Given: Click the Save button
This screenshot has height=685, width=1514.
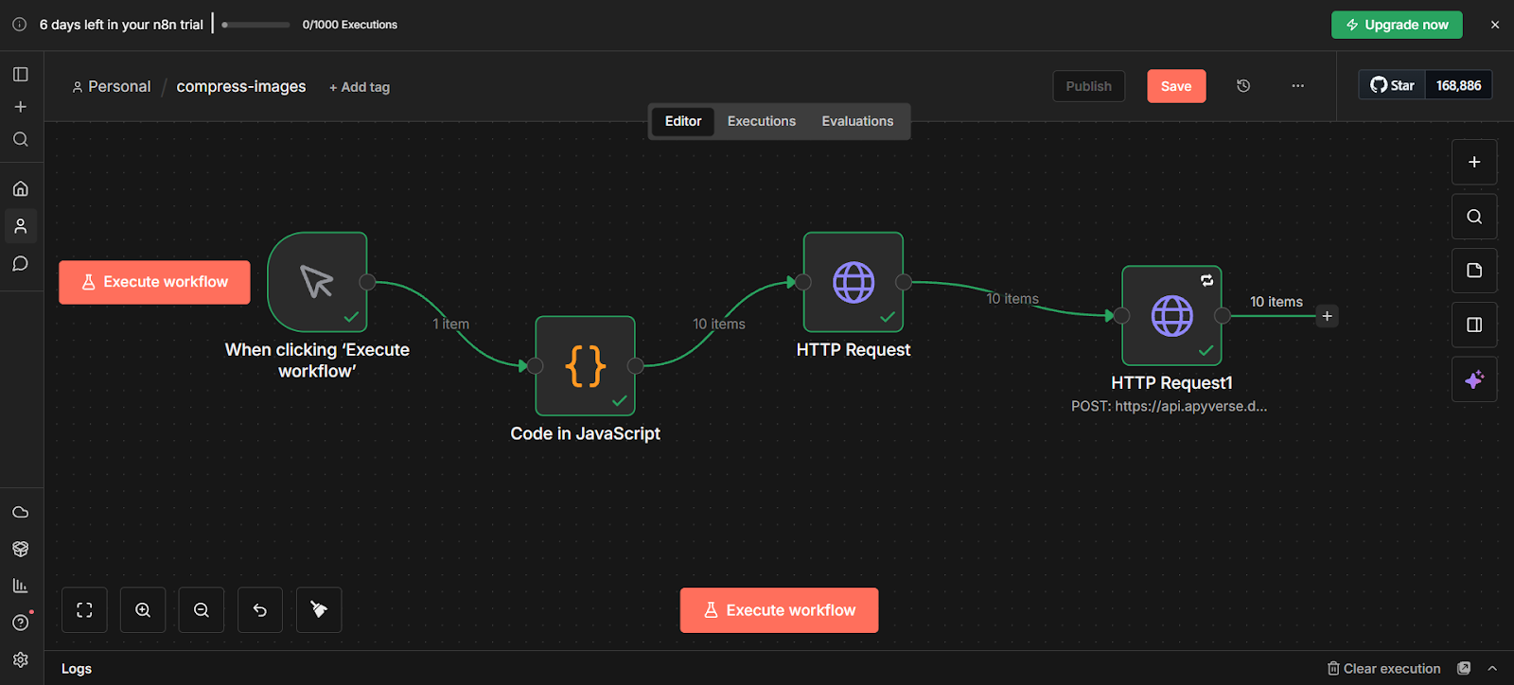Looking at the screenshot, I should (x=1176, y=86).
